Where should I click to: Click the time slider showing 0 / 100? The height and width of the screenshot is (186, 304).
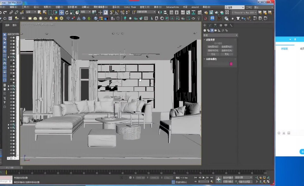tap(10, 168)
